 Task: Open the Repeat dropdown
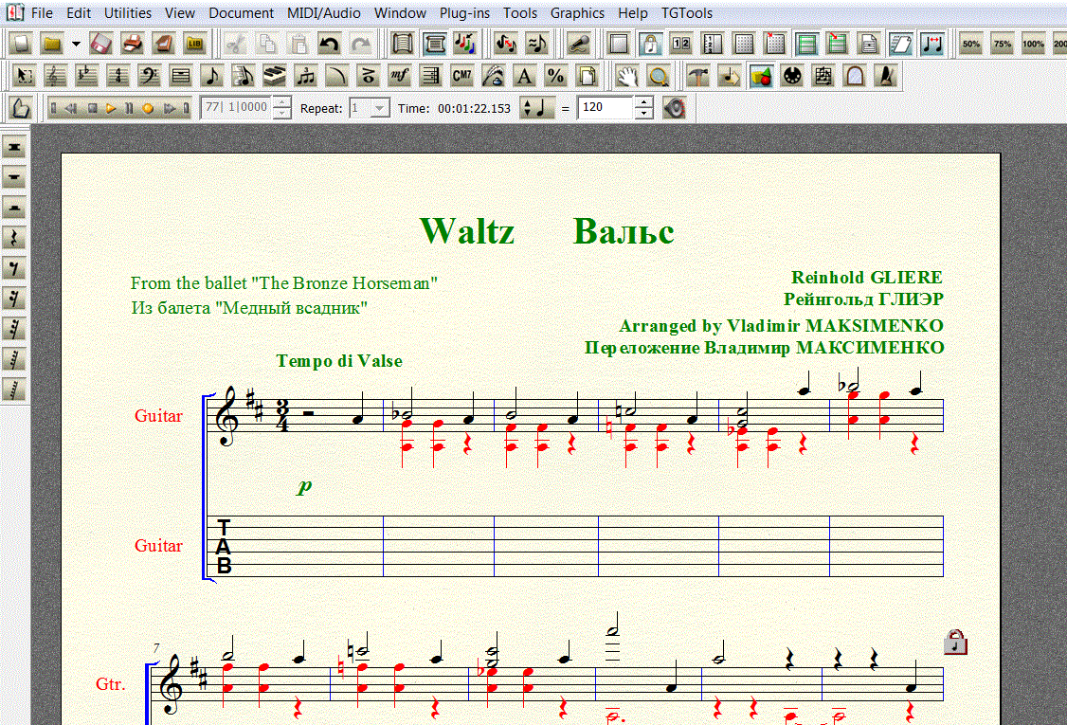point(380,108)
